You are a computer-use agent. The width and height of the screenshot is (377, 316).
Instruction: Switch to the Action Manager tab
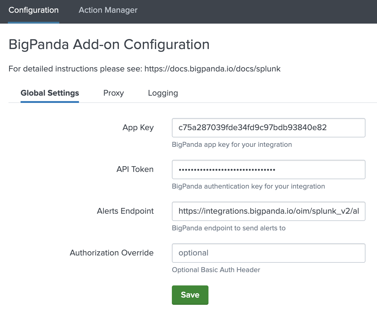tap(108, 10)
